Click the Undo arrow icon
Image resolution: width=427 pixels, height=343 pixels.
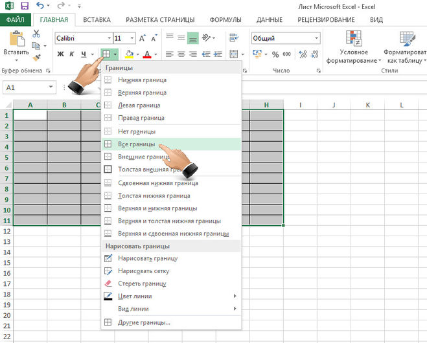click(x=40, y=5)
